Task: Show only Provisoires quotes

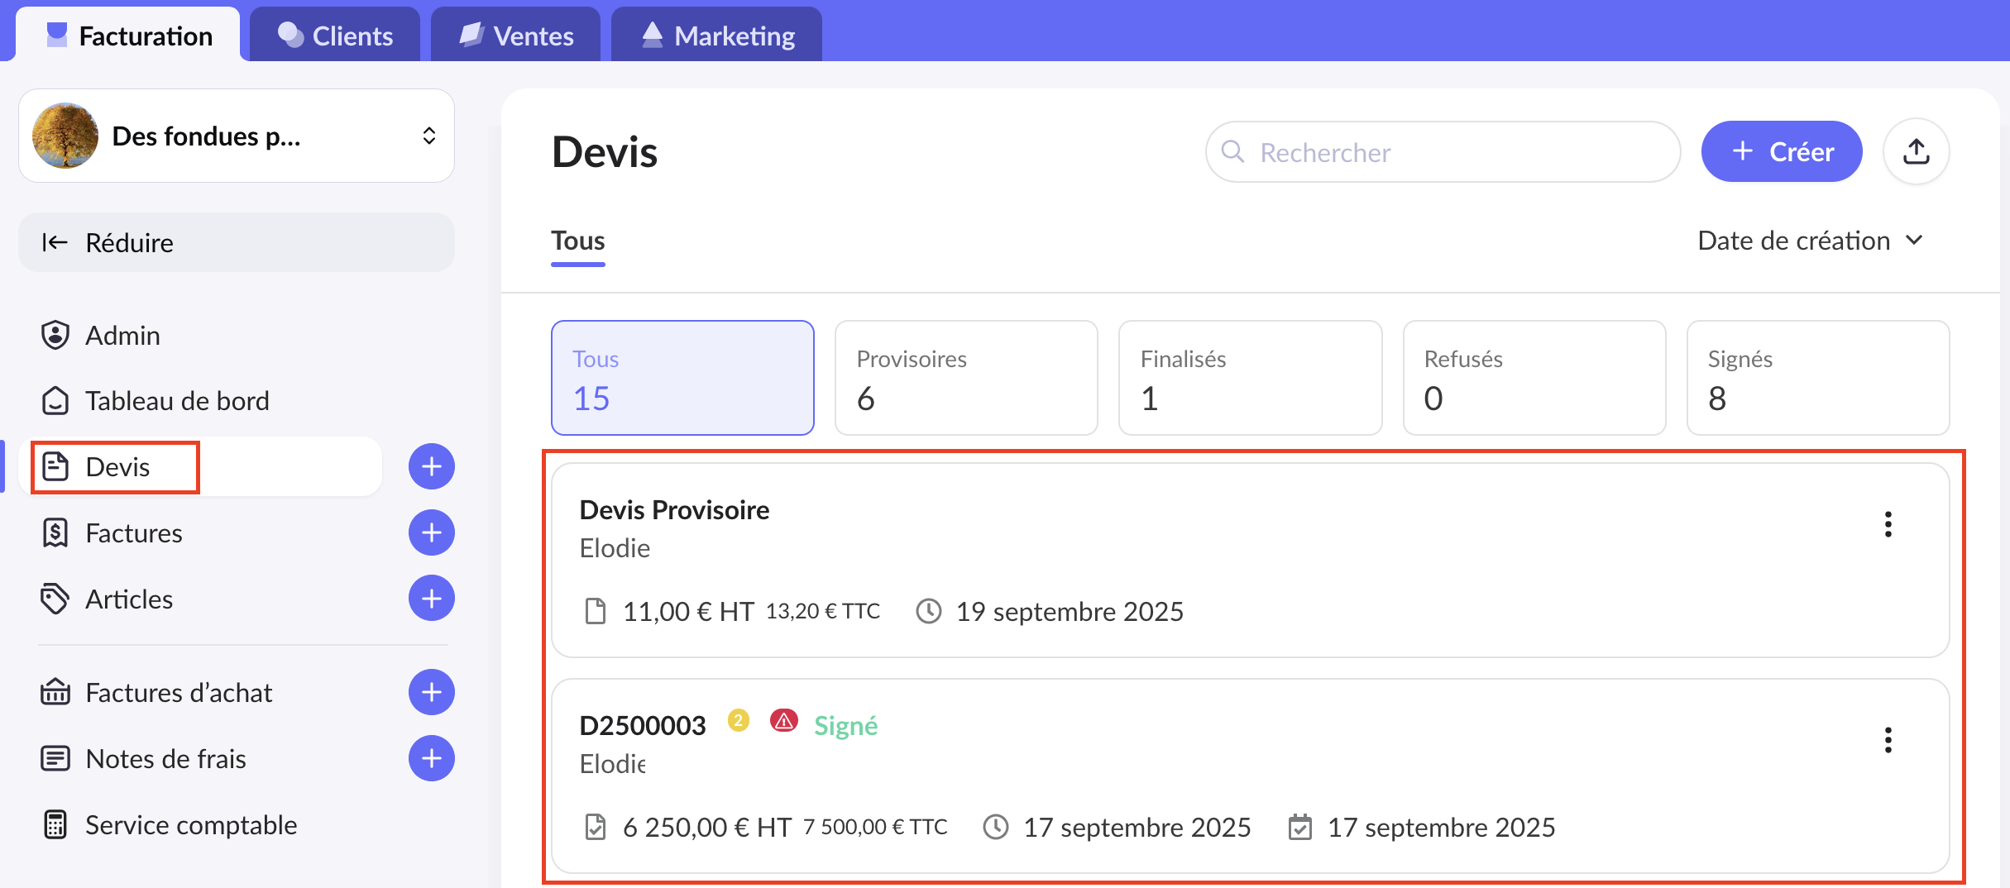Action: click(x=965, y=378)
